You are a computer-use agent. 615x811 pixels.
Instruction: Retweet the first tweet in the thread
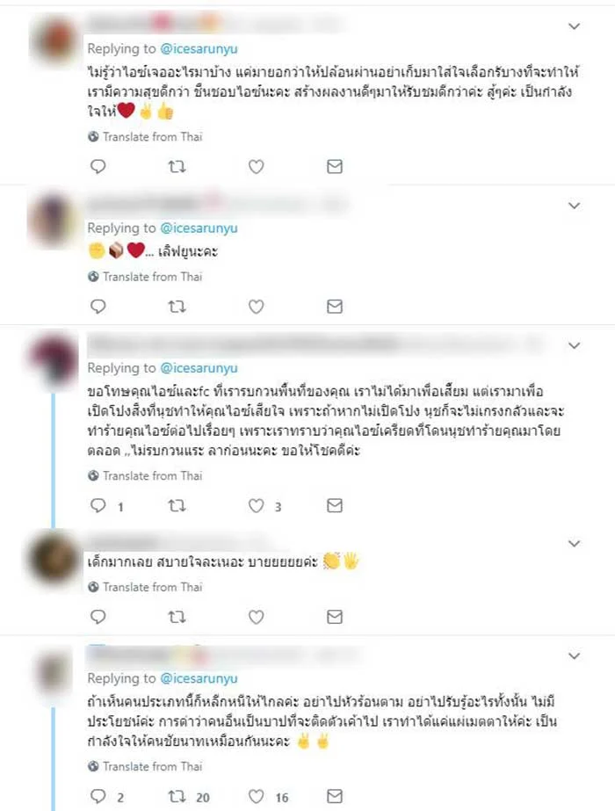click(177, 167)
